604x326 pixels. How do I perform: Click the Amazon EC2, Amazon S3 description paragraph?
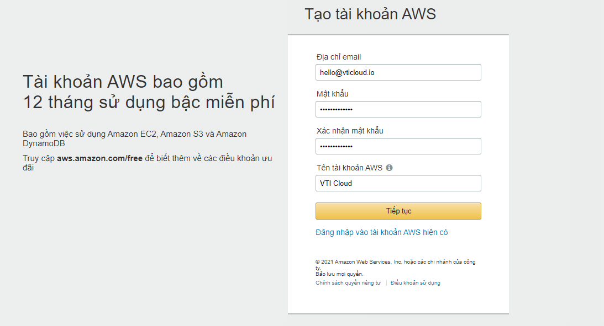[x=134, y=139]
